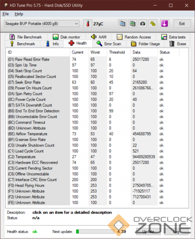
Task: Open the drive selector Seagate BUP Portable
Action: [x=42, y=24]
